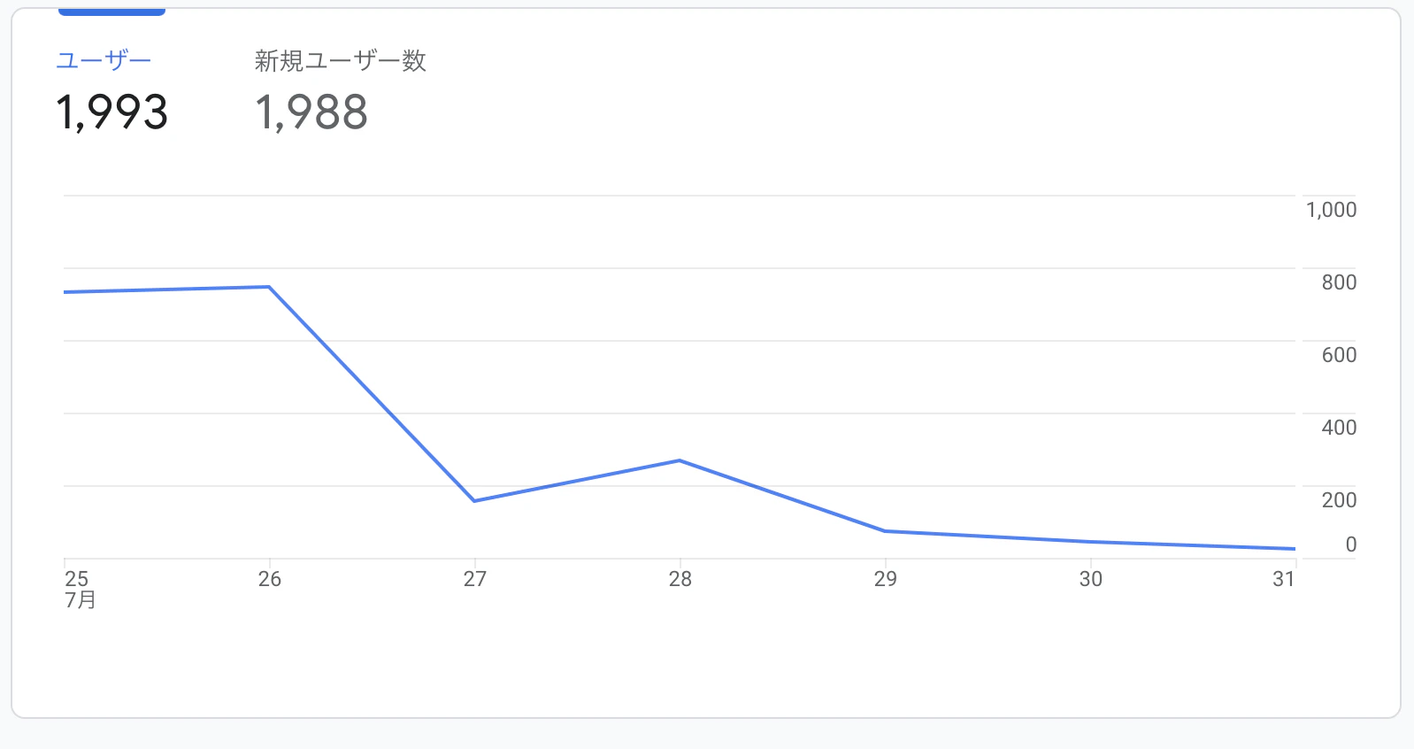Click the 1,000 y-axis label
The width and height of the screenshot is (1414, 749).
point(1332,209)
